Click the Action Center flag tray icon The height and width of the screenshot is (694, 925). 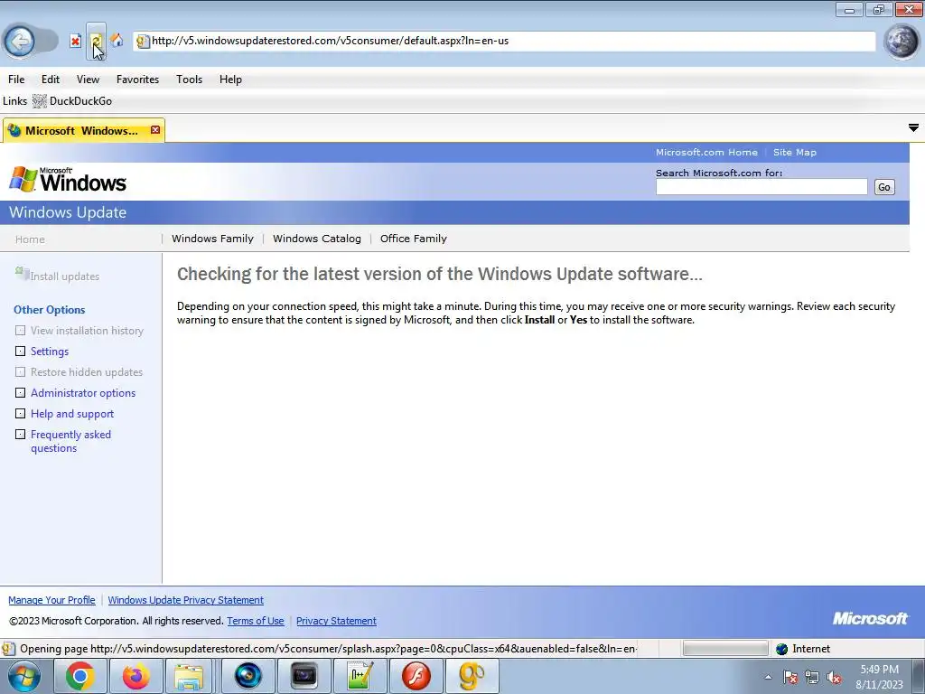tap(790, 678)
